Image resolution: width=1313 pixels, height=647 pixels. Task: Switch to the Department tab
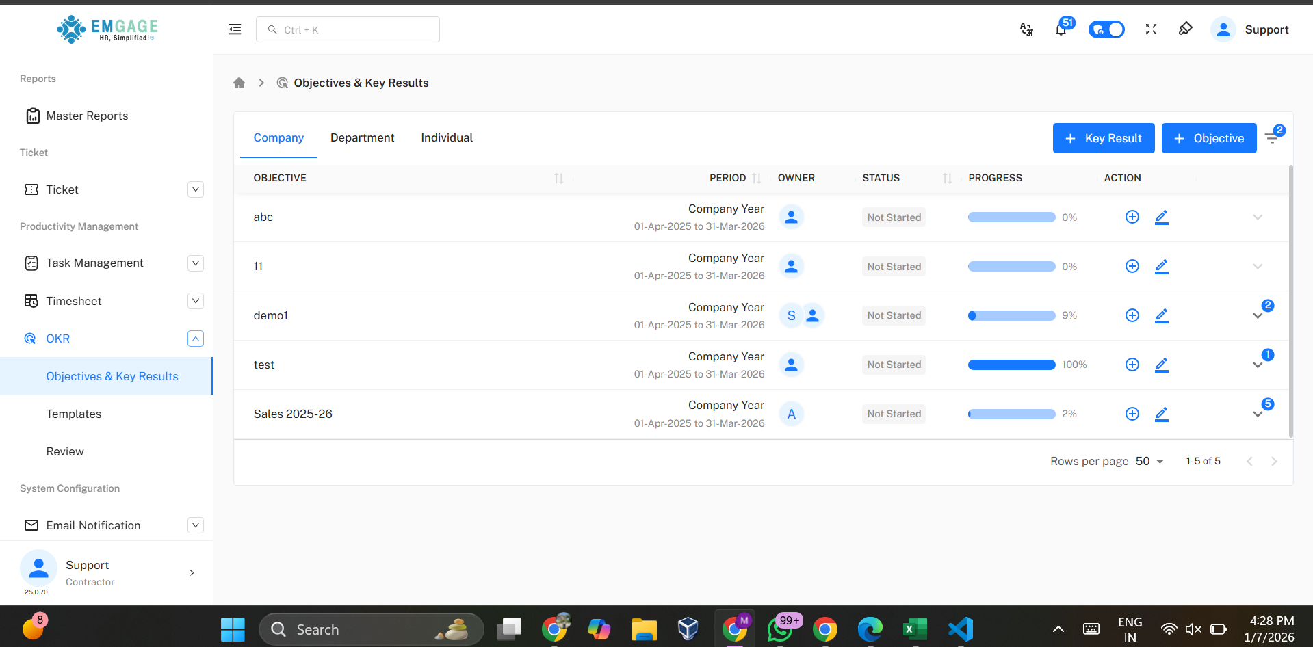362,137
